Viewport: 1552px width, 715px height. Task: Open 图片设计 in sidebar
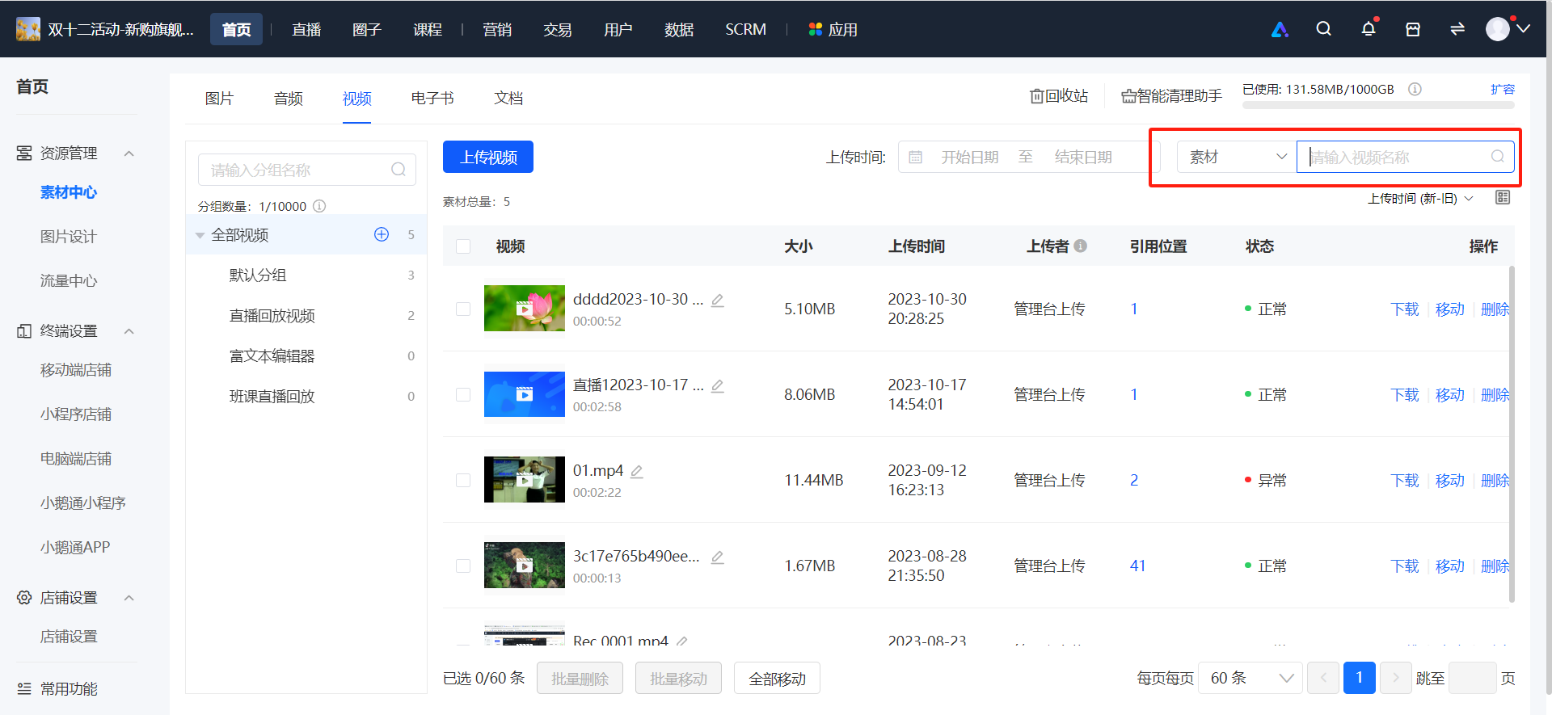click(x=69, y=237)
